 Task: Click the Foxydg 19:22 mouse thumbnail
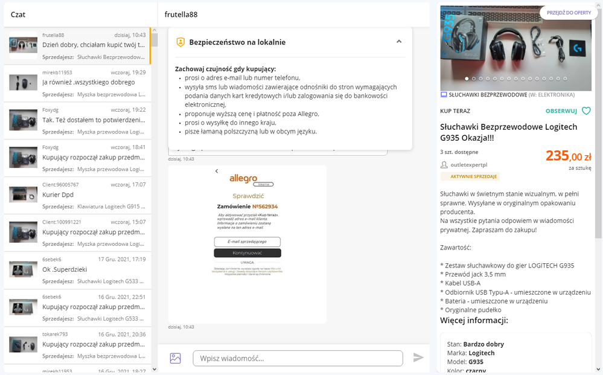point(23,120)
